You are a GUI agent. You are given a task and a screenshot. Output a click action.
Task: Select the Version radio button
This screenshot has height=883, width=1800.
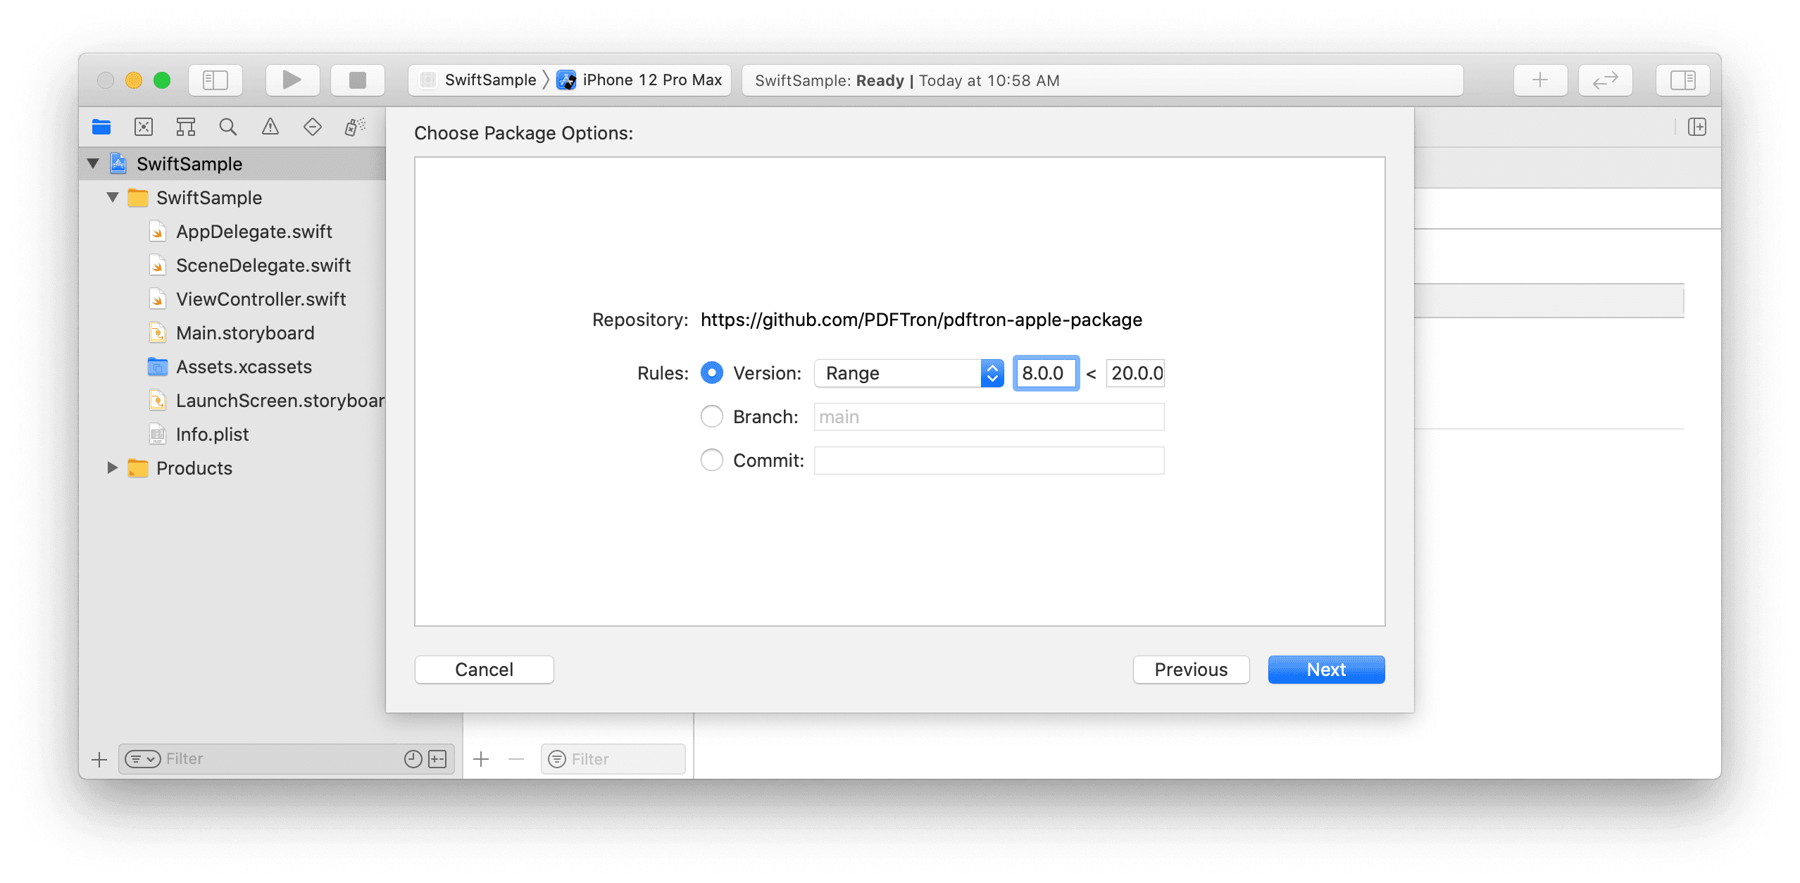[x=712, y=372]
